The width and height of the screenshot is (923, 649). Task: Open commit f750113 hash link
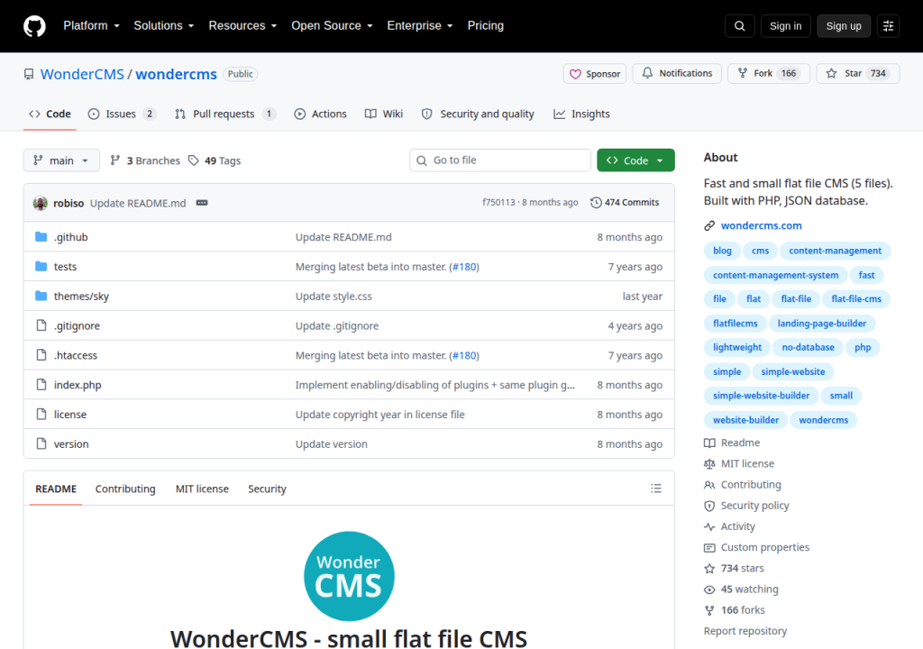(x=498, y=203)
